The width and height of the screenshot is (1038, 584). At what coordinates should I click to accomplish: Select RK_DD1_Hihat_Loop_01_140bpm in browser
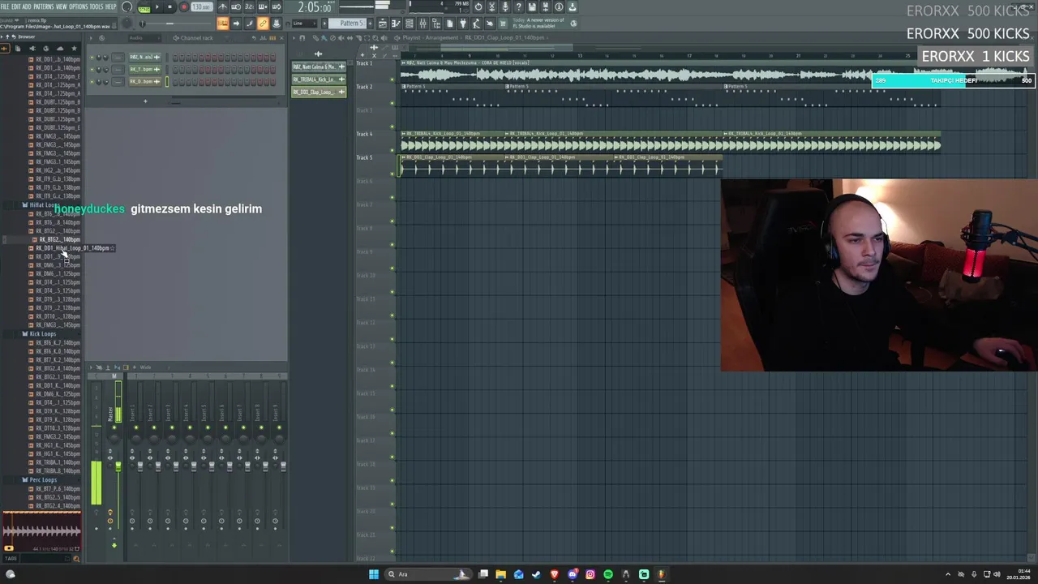[71, 248]
